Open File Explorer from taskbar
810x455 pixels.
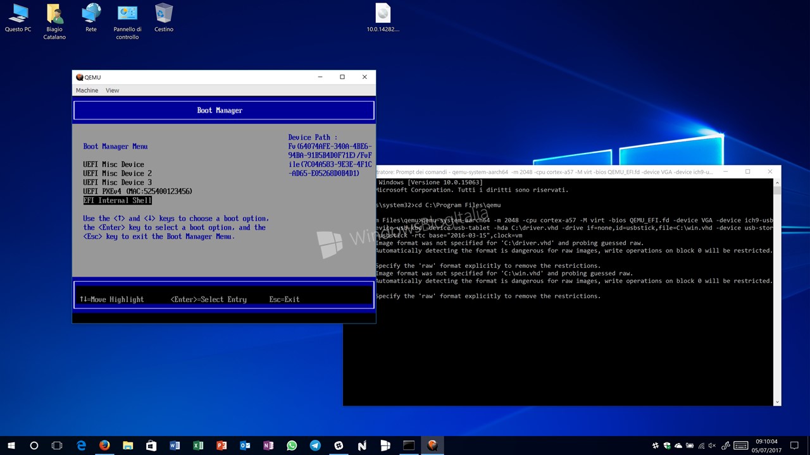(x=128, y=446)
